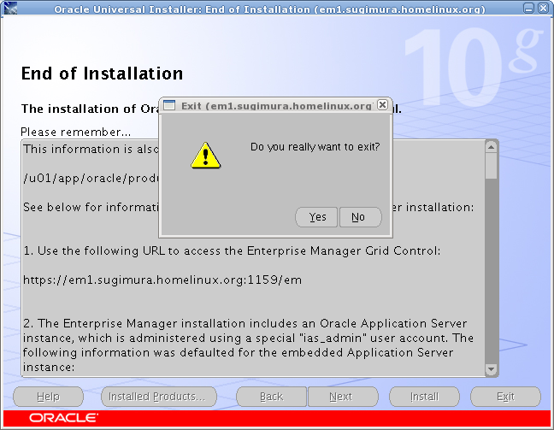The height and width of the screenshot is (430, 554).
Task: Click the Help button
Action: (x=49, y=397)
